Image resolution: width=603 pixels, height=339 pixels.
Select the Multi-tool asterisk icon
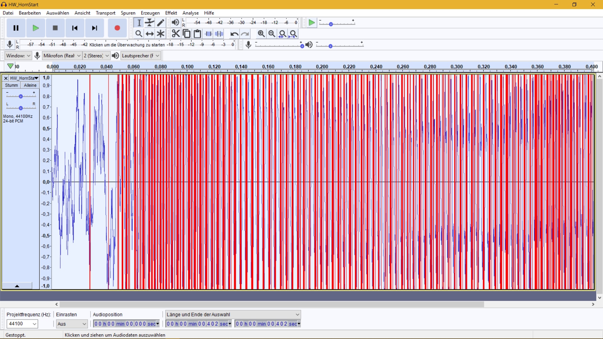160,34
